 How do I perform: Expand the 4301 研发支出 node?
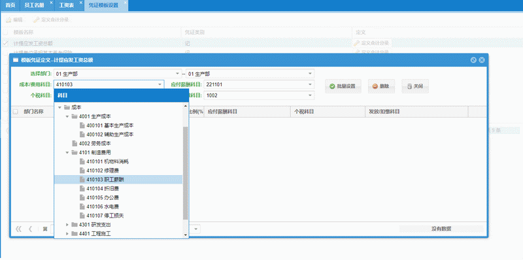(67, 224)
